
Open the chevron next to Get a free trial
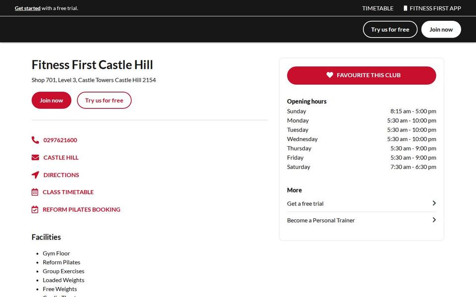(x=434, y=203)
